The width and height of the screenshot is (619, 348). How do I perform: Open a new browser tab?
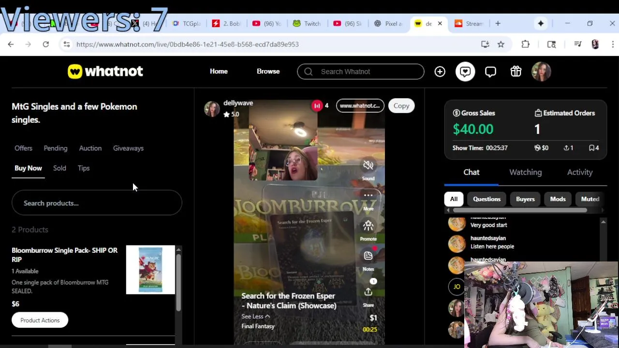pos(498,23)
